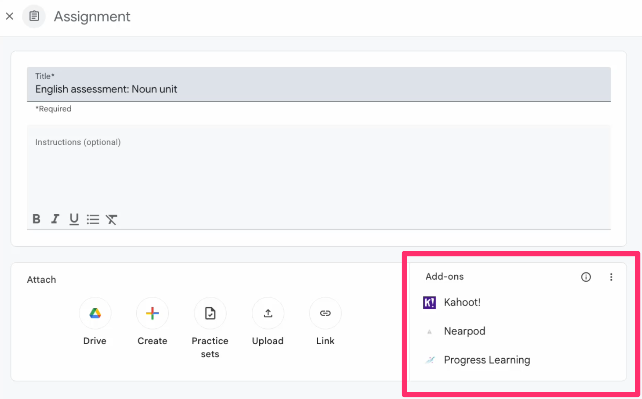Toggle italic formatting in instructions
This screenshot has width=642, height=399.
(55, 219)
